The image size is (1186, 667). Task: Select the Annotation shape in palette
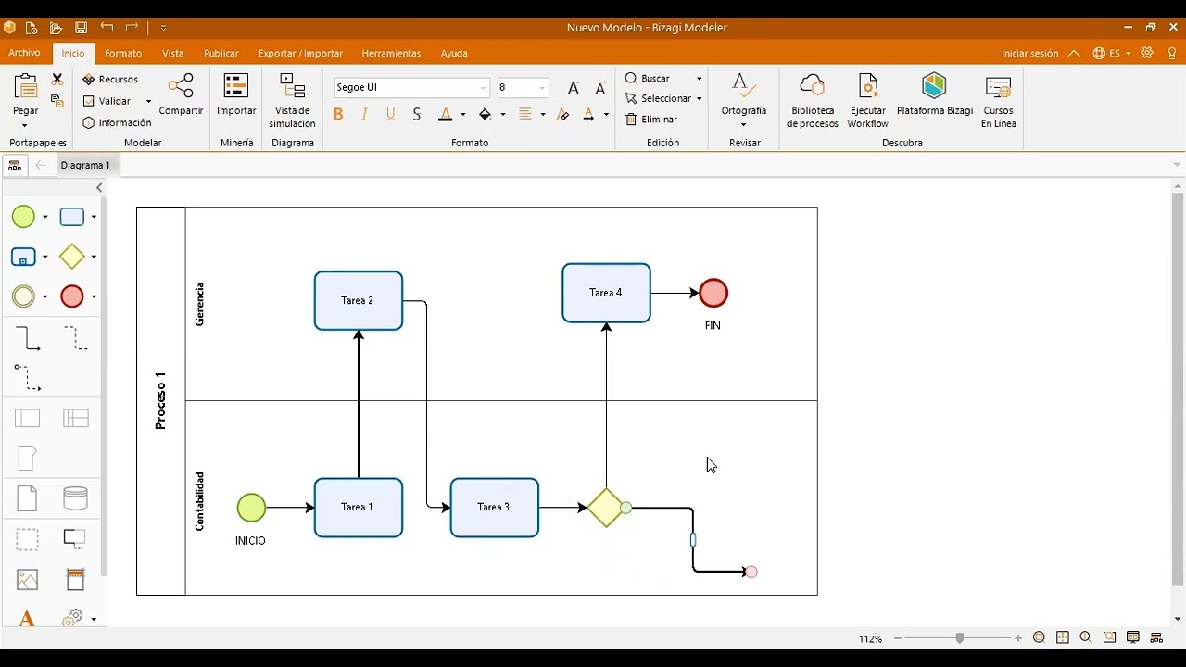pyautogui.click(x=74, y=537)
